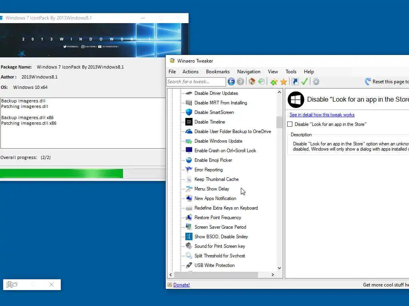Click the Disable MRT From Installing icon

click(x=189, y=103)
